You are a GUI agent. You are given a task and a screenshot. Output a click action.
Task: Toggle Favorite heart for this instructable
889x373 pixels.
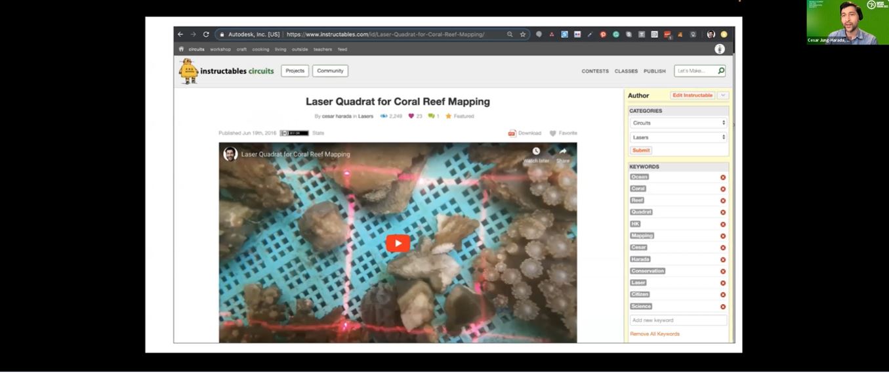553,133
